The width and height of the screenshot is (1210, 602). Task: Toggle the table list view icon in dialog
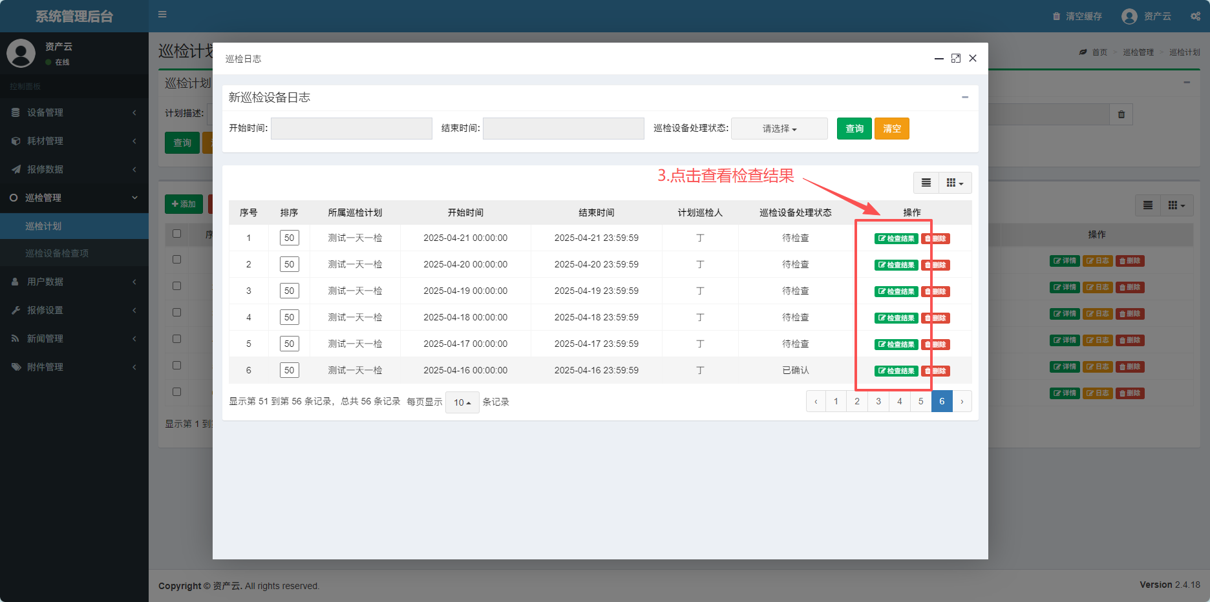pyautogui.click(x=926, y=183)
